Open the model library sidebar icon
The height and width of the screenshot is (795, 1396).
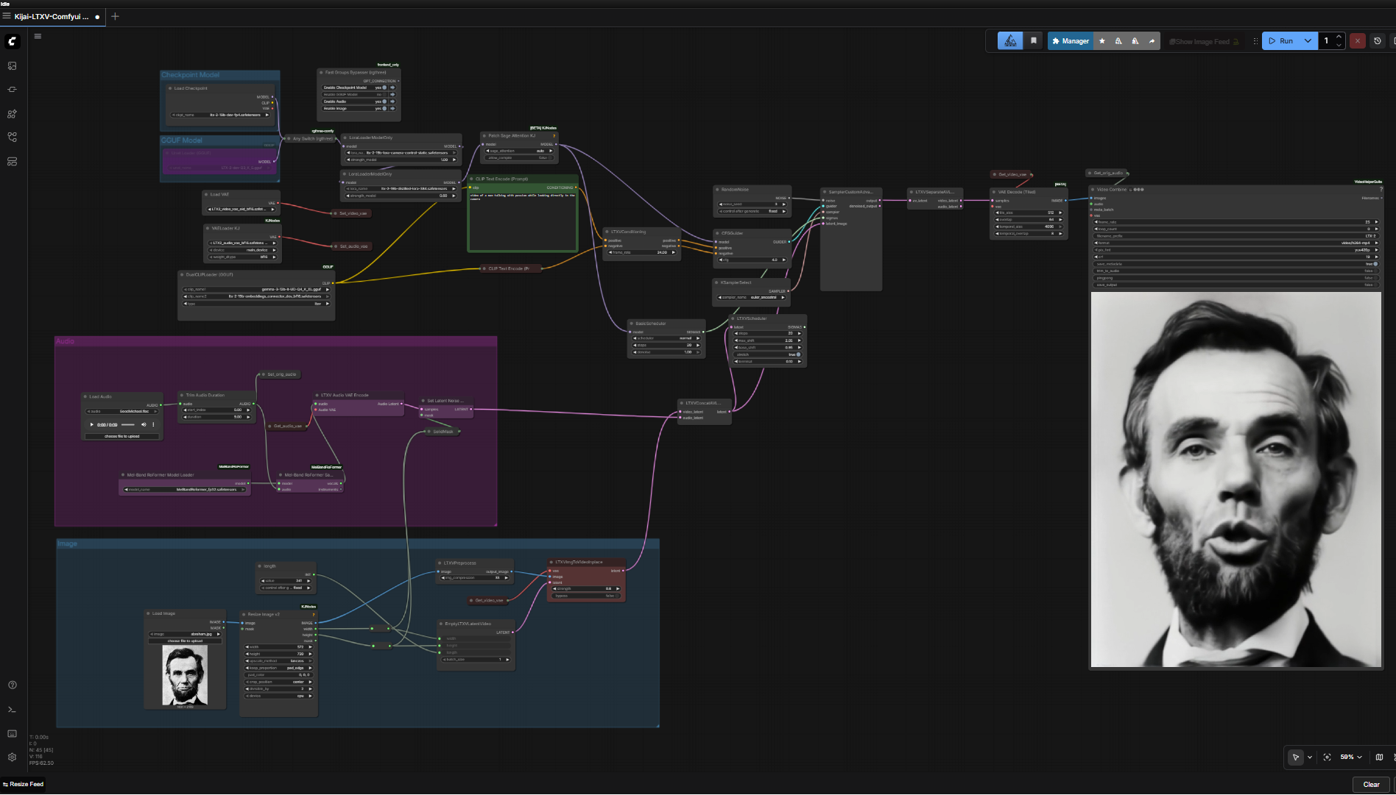pos(13,114)
